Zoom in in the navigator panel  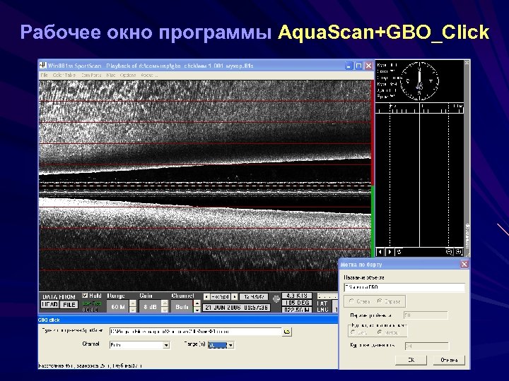point(459,252)
